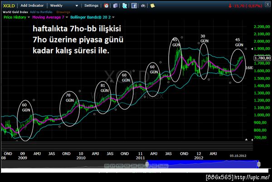This screenshot has height=182, width=272.
Task: Click the right handle of range slider
Action: coord(259,164)
